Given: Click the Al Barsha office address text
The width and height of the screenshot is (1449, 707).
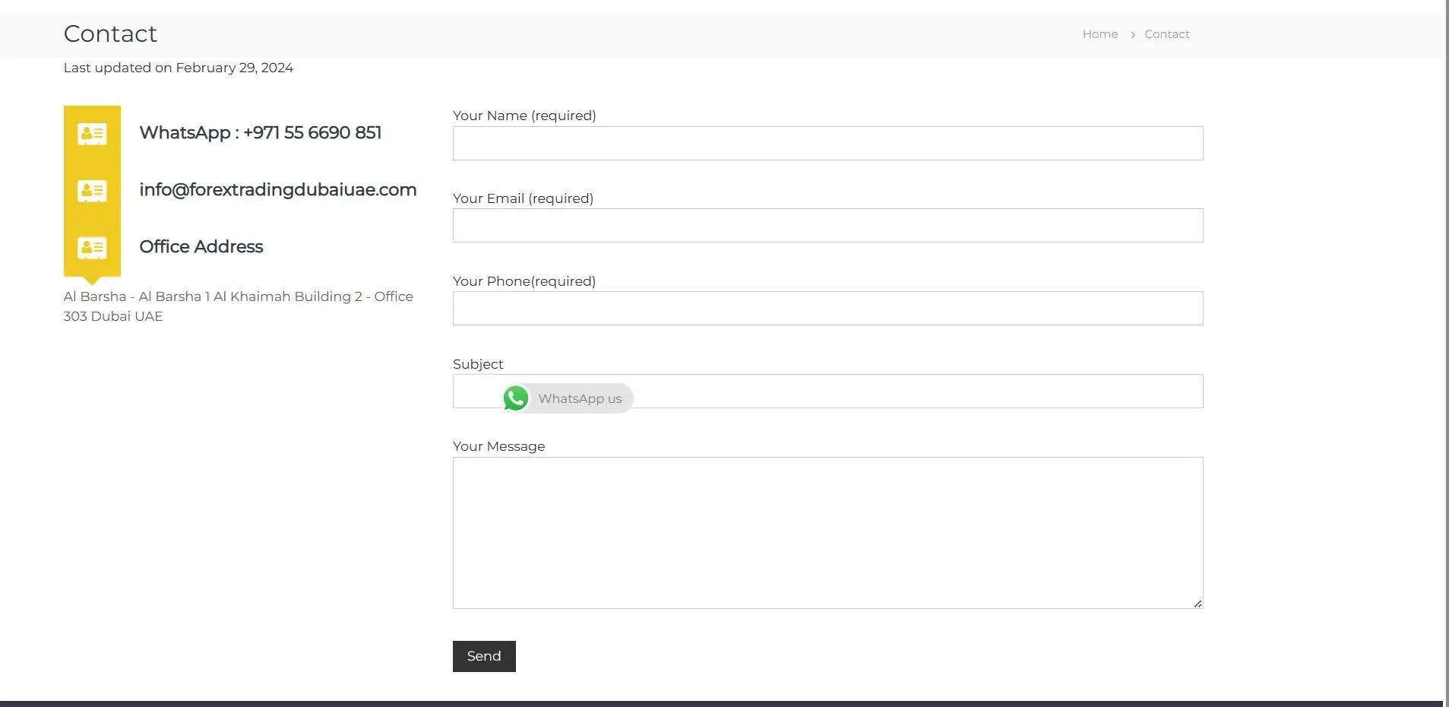Looking at the screenshot, I should [239, 306].
